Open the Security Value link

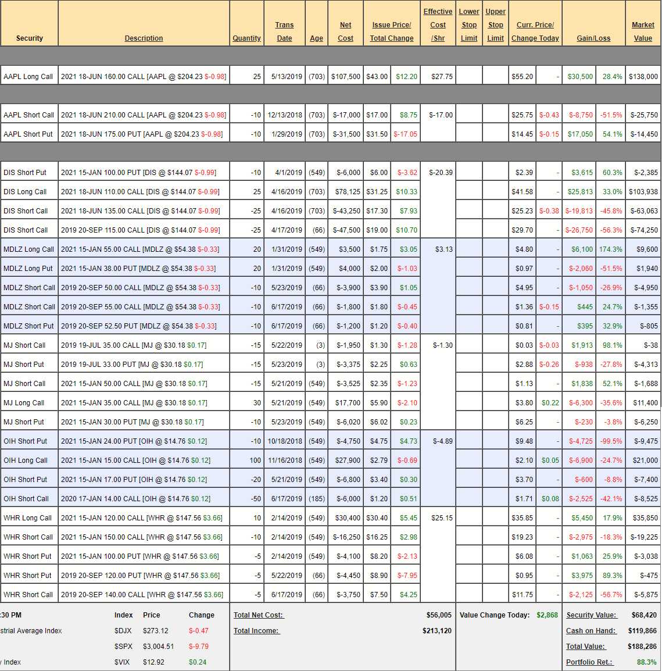tap(591, 615)
